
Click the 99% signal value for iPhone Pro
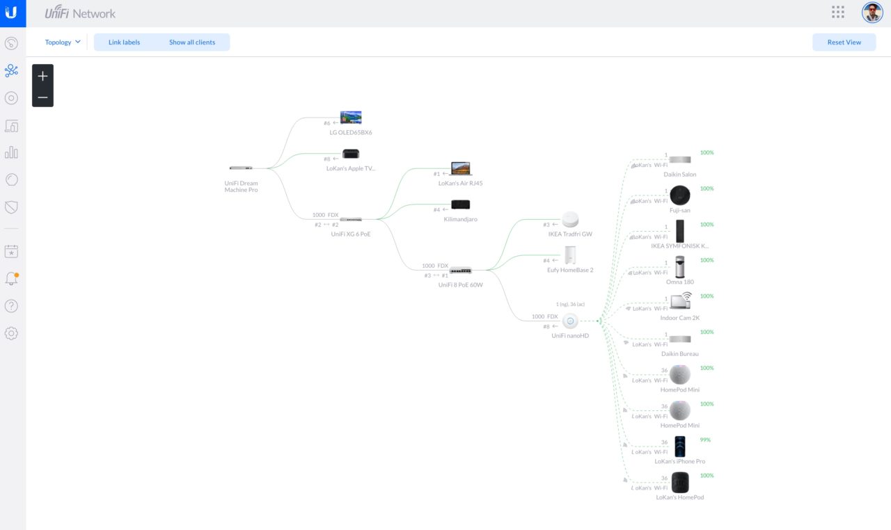click(705, 440)
